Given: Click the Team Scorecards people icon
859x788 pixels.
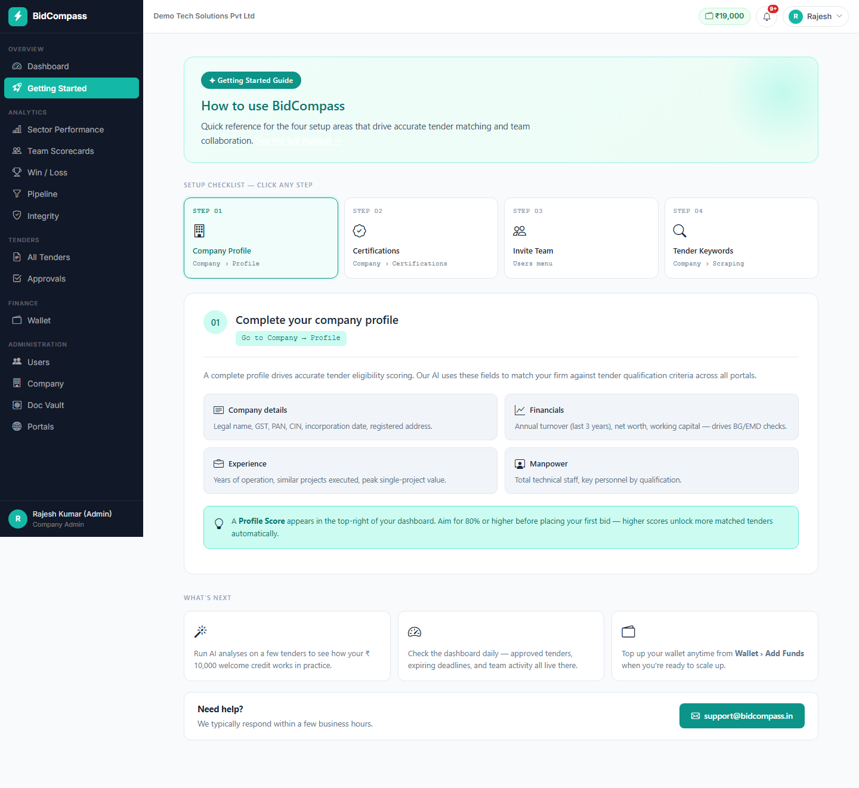Looking at the screenshot, I should 17,151.
